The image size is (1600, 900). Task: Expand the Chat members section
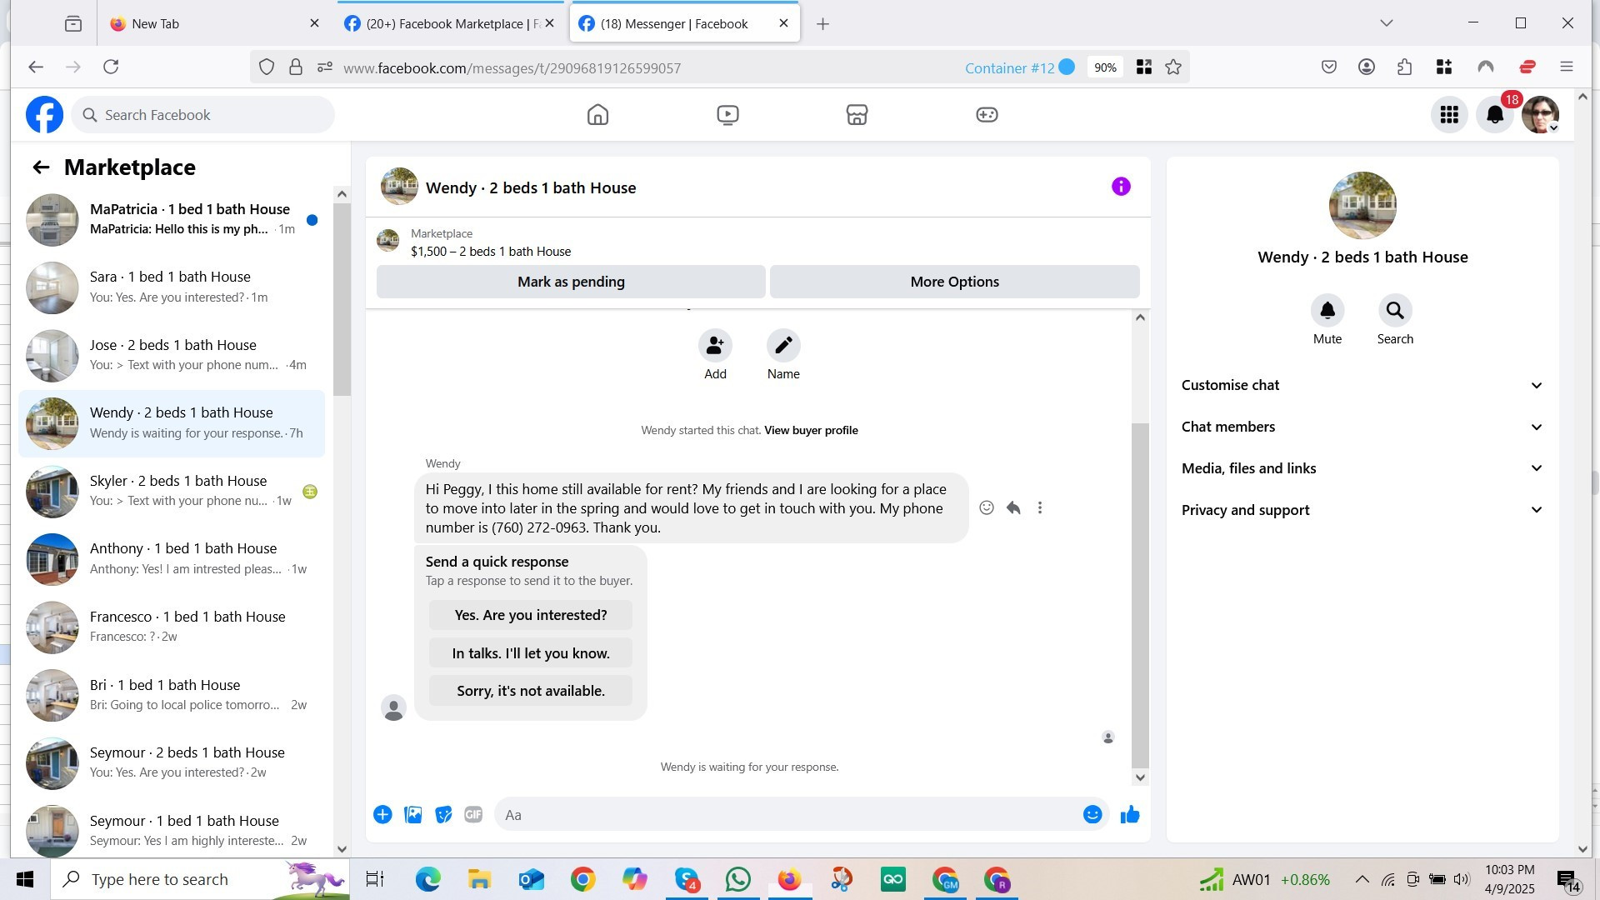pos(1362,427)
